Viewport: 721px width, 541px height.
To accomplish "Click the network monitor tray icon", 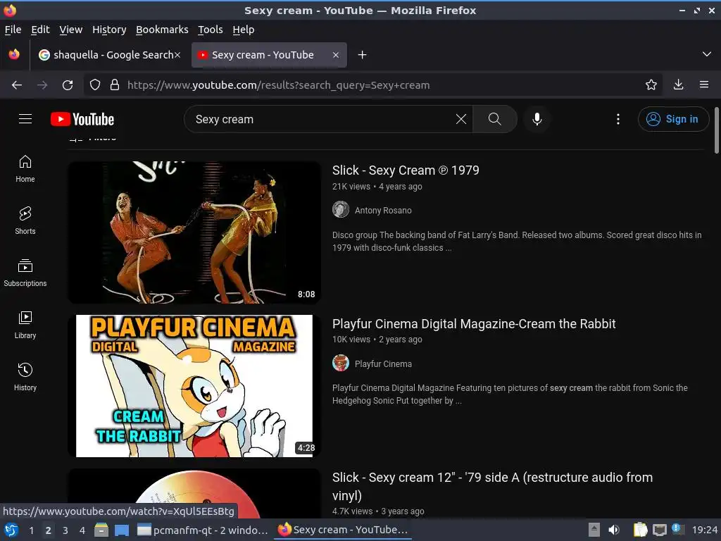I will point(659,530).
